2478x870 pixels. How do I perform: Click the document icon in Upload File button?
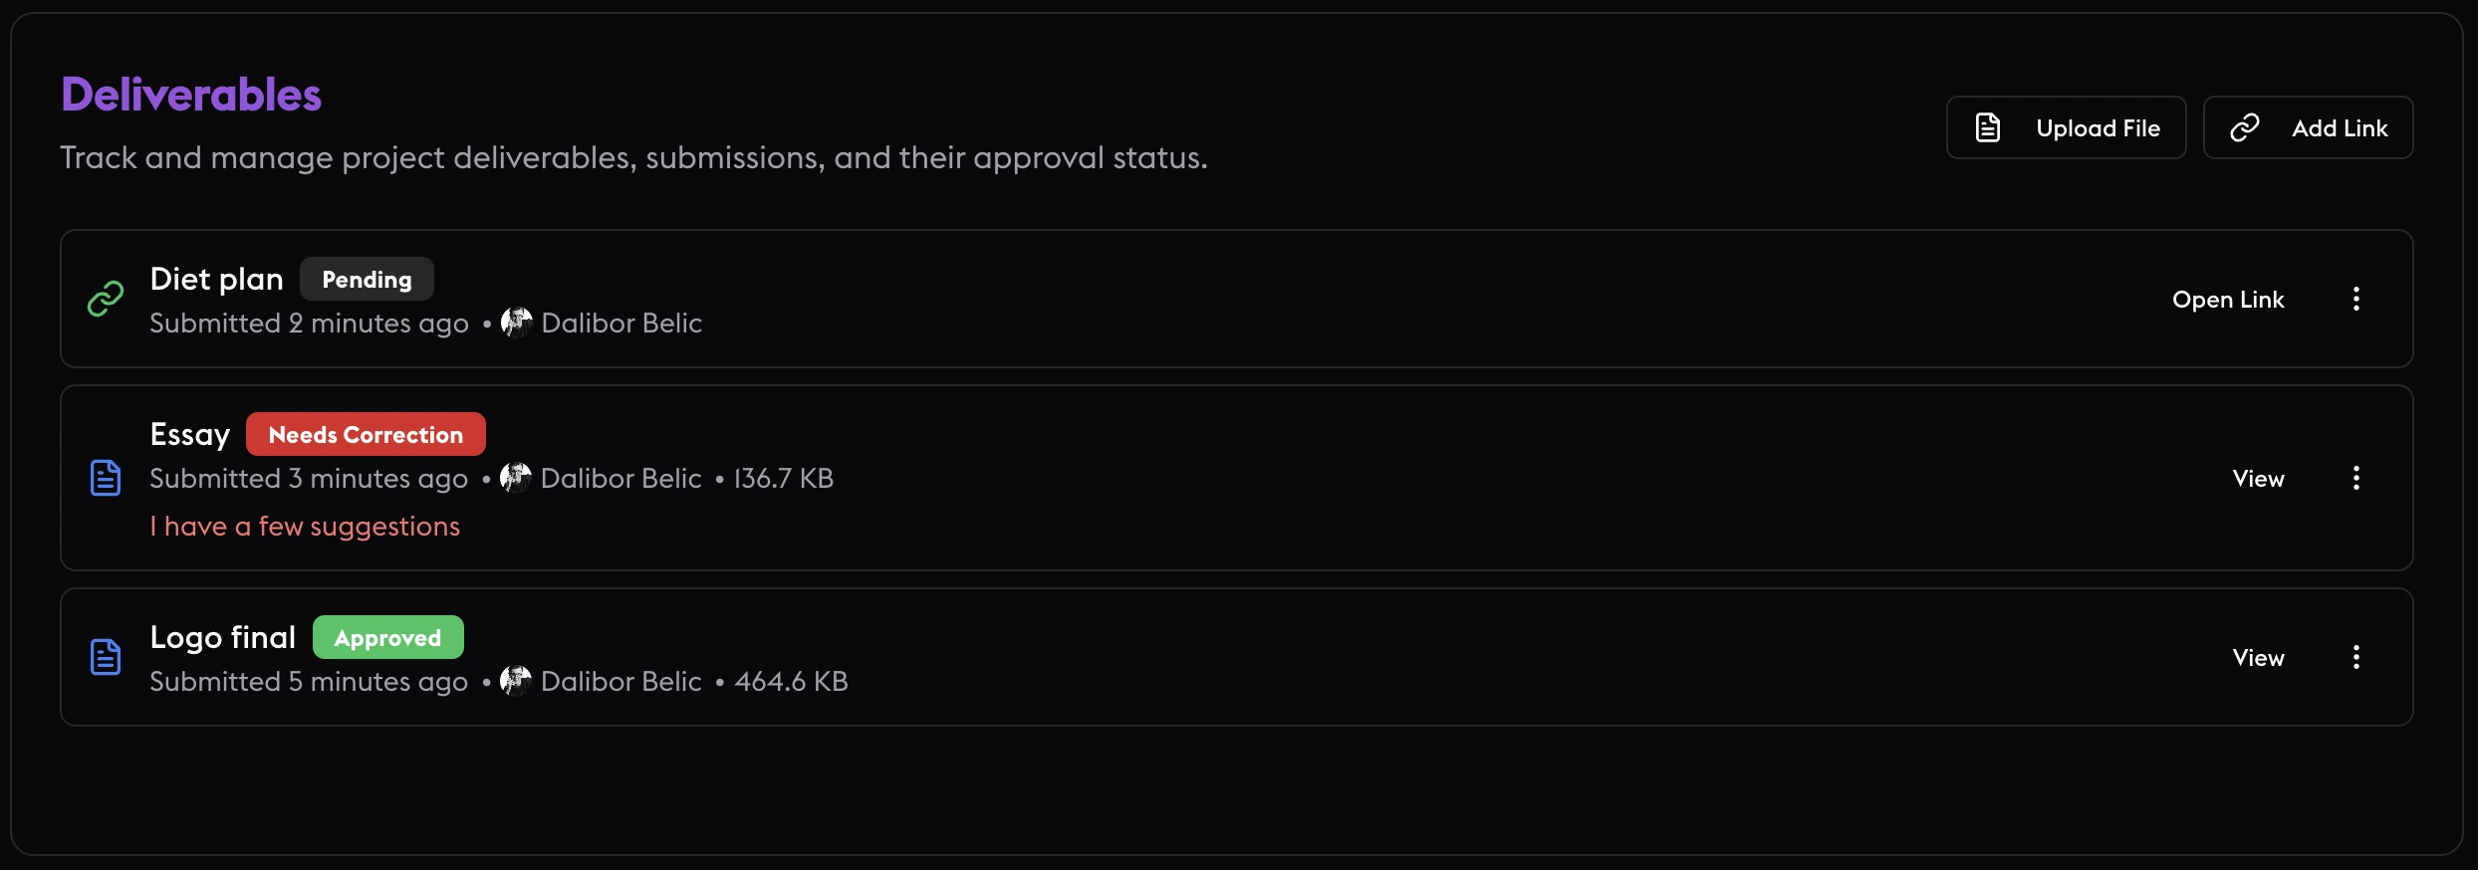point(1988,127)
